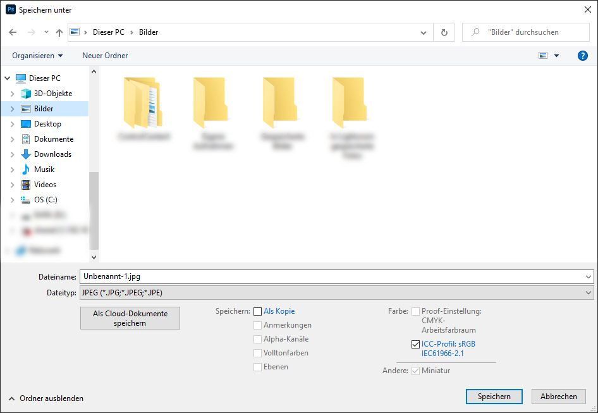Click the search magnifier in the search box

pyautogui.click(x=474, y=32)
